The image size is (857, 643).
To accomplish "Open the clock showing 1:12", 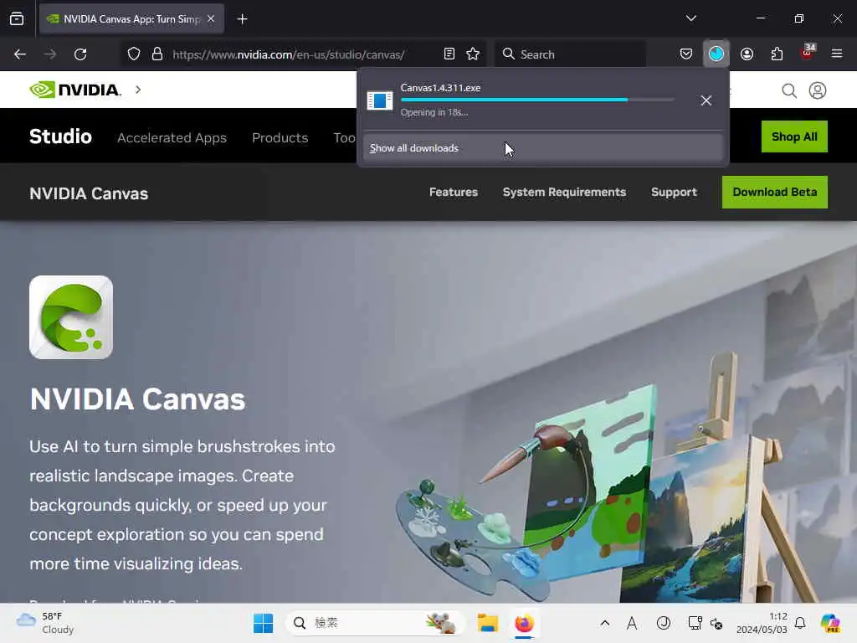I will (x=762, y=623).
